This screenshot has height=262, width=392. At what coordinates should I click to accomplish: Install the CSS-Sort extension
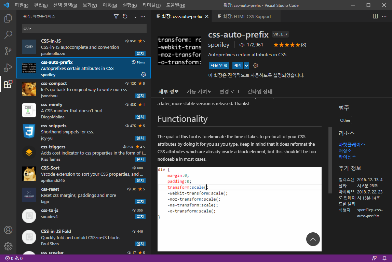[x=140, y=180]
